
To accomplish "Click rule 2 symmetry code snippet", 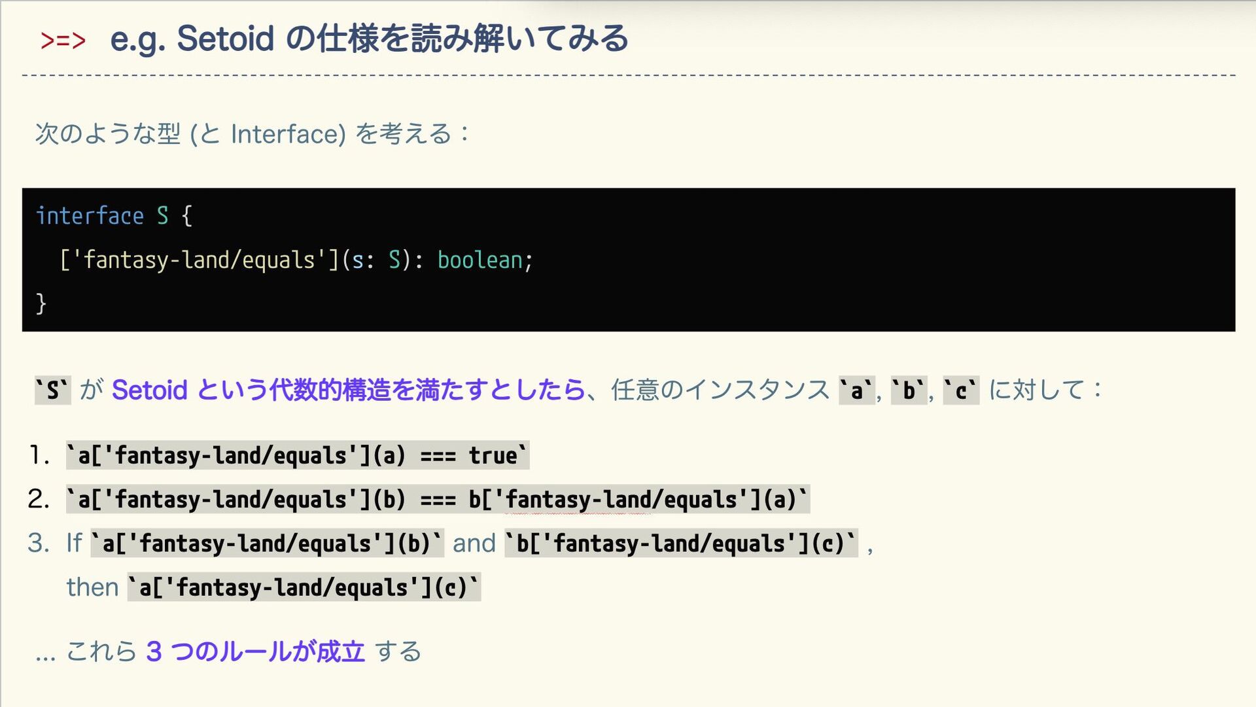I will pyautogui.click(x=438, y=500).
